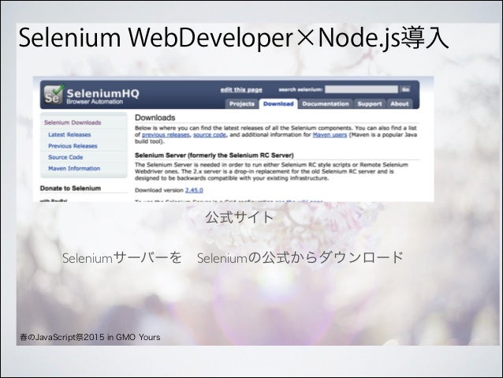Click the footer '春のJavaScript祭2015 in GMO Yours'
This screenshot has width=503, height=378.
(90, 337)
